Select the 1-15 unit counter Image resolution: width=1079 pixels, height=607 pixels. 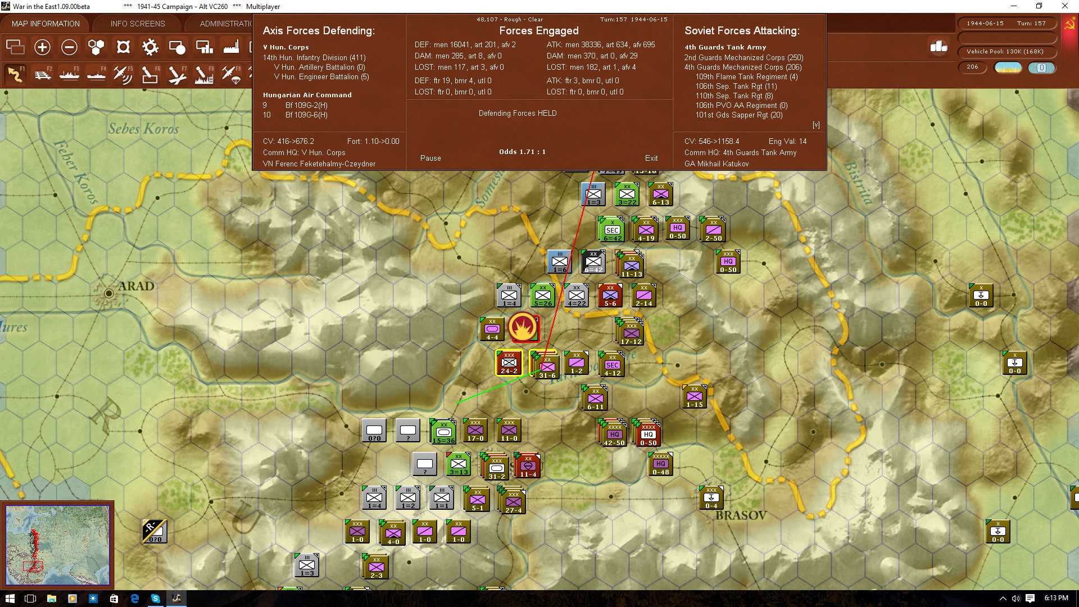[x=695, y=397]
